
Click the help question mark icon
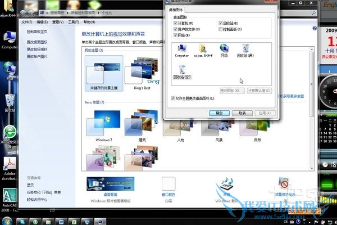[315, 28]
